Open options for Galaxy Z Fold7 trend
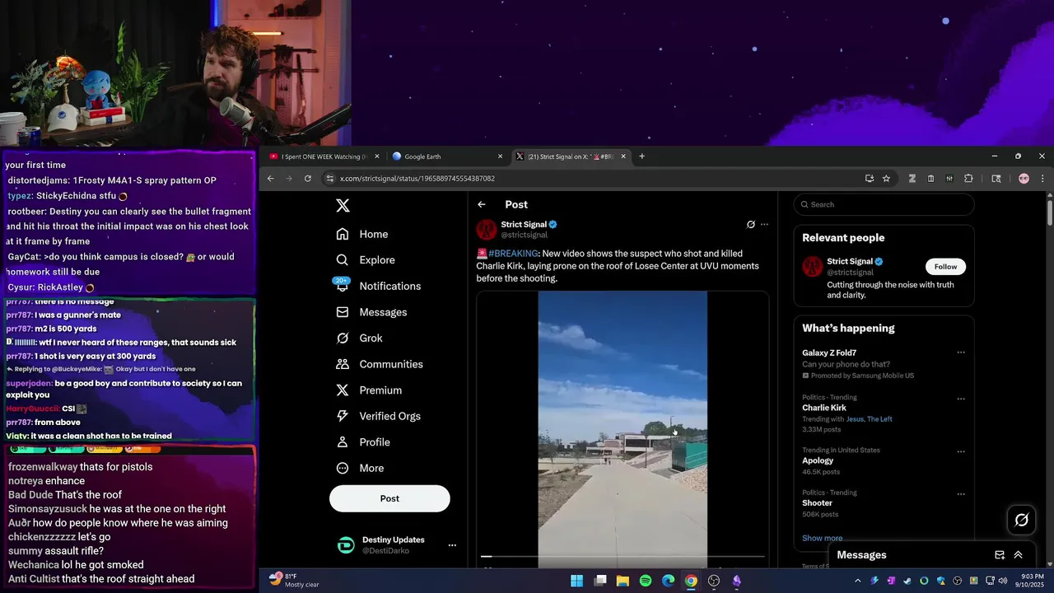This screenshot has height=593, width=1054. click(961, 353)
